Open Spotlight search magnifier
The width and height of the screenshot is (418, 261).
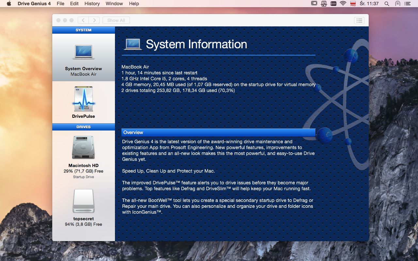click(x=387, y=4)
